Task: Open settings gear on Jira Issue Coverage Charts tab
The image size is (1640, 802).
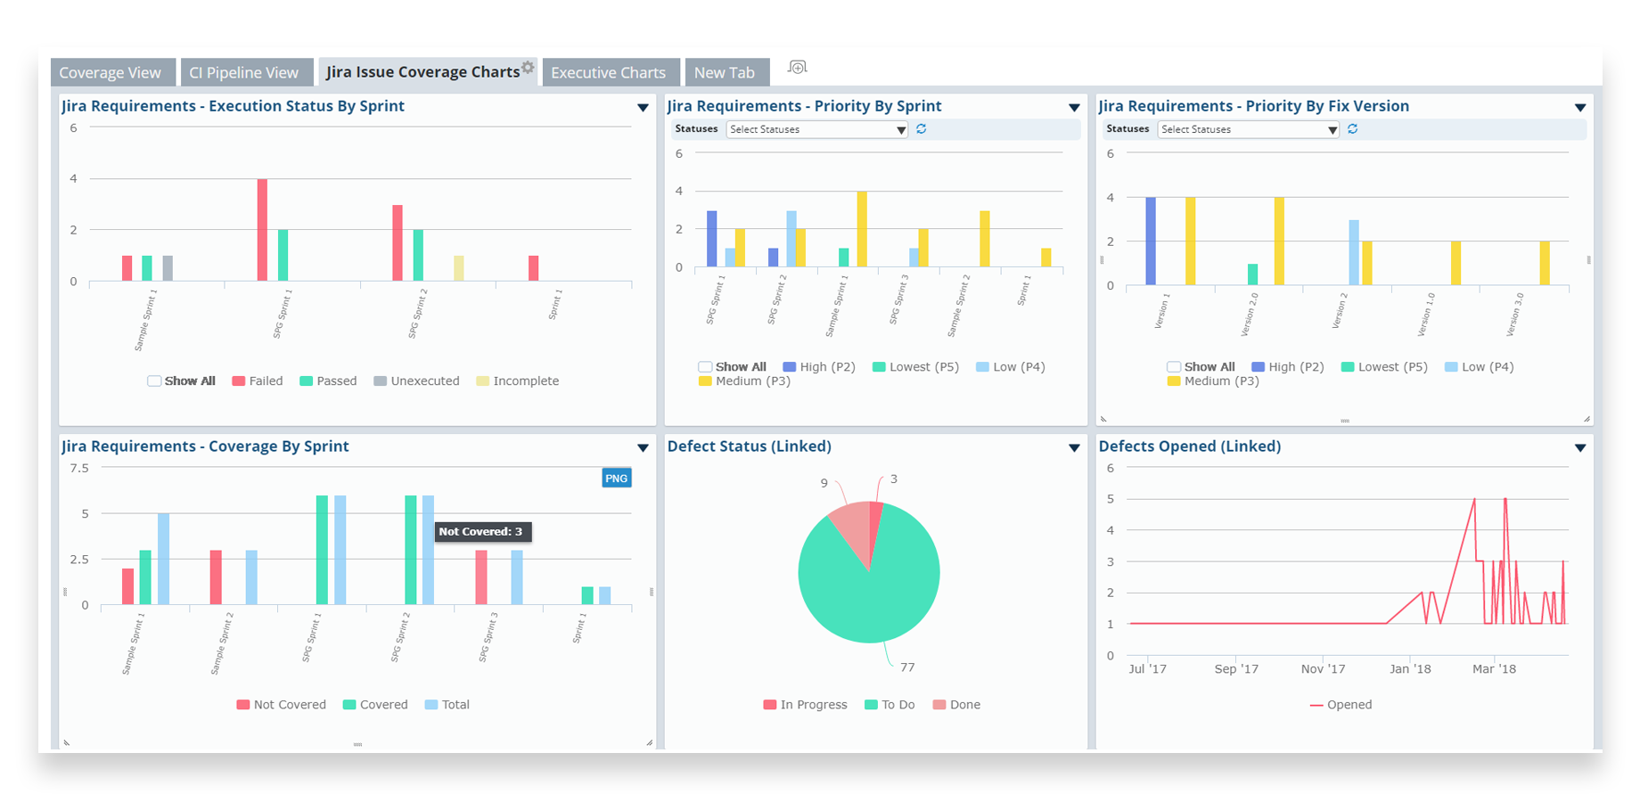Action: (528, 66)
